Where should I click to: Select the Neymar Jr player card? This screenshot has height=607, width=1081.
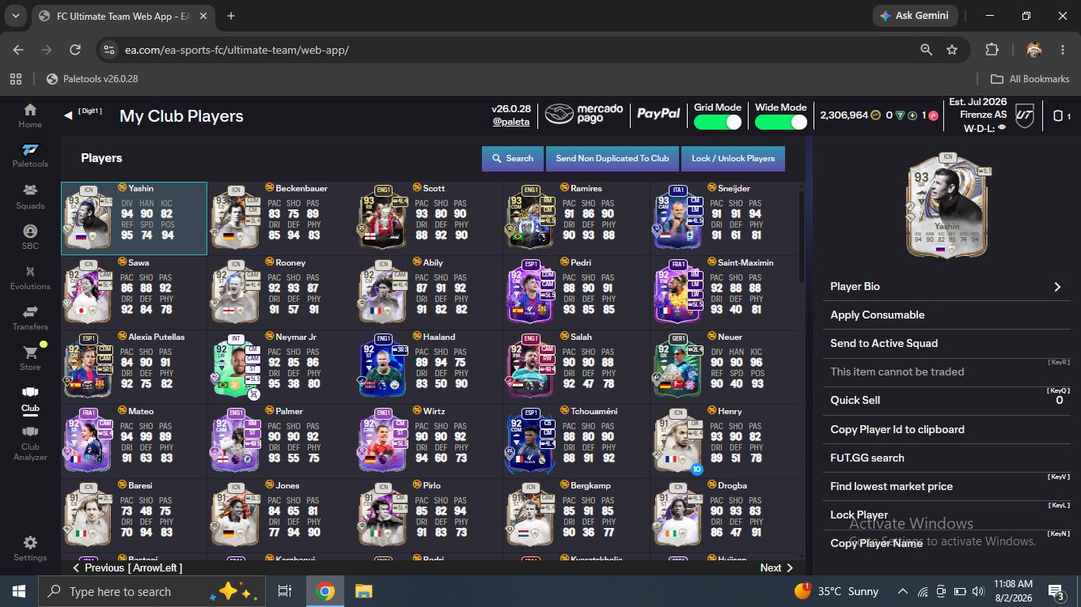click(x=282, y=367)
